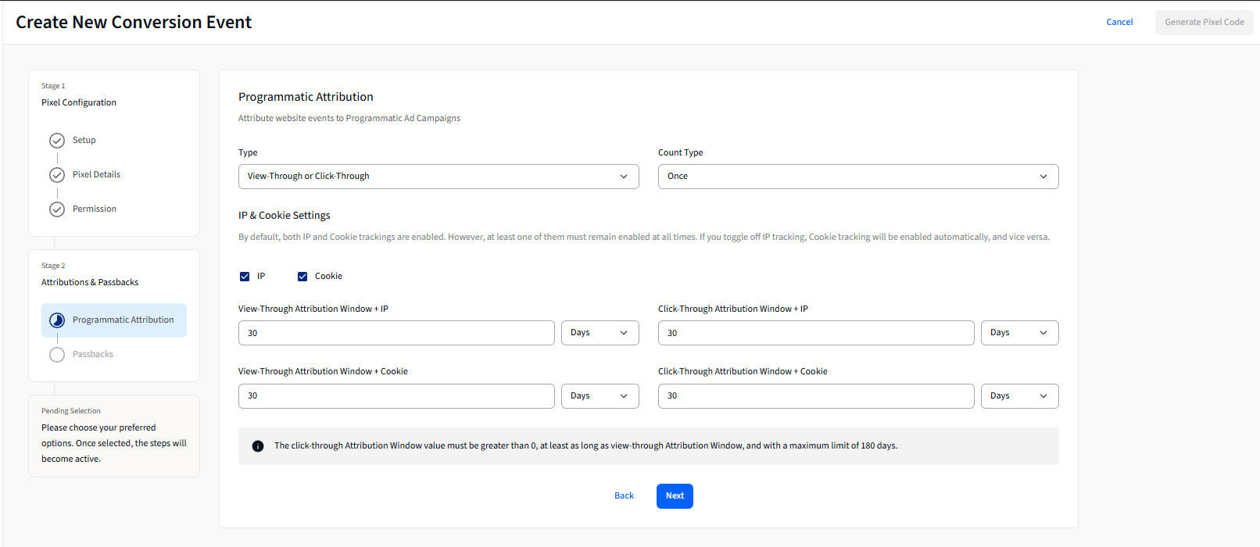
Task: Click the click-through Attribution Window notice text
Action: tap(585, 446)
